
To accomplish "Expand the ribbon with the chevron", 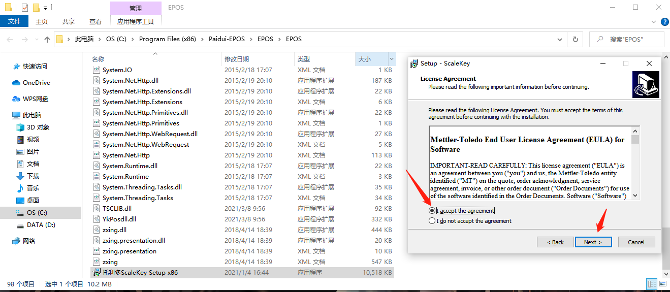I will pos(654,22).
